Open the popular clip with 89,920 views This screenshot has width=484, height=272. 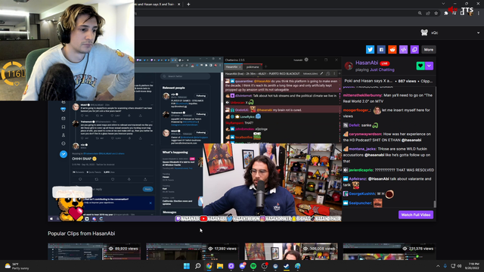(x=94, y=252)
